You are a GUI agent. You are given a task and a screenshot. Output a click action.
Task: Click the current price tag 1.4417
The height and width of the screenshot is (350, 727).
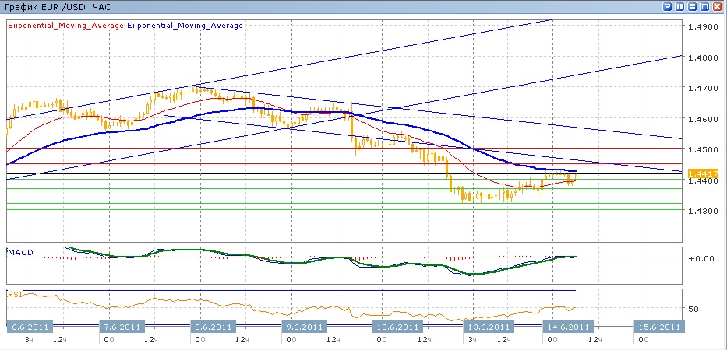(703, 173)
